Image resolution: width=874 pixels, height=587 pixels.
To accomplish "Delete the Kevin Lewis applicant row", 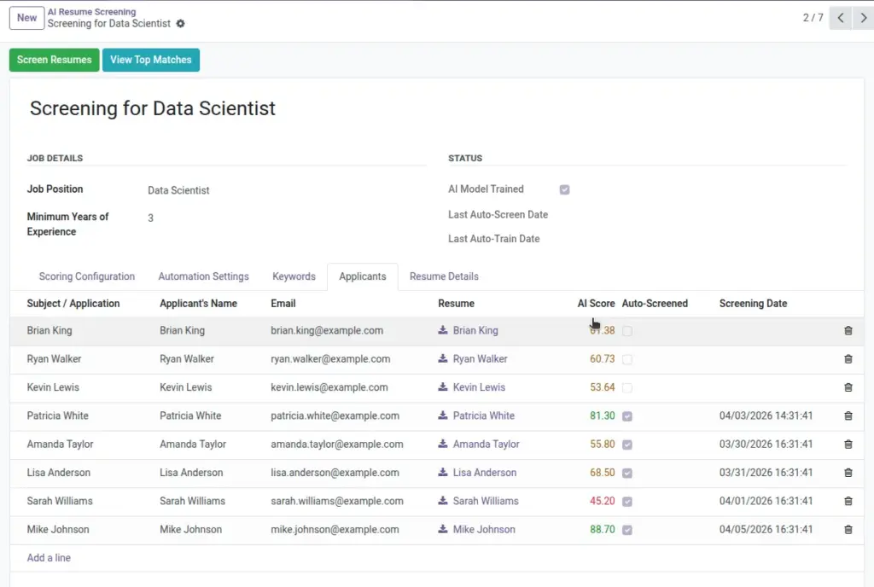I will 848,387.
